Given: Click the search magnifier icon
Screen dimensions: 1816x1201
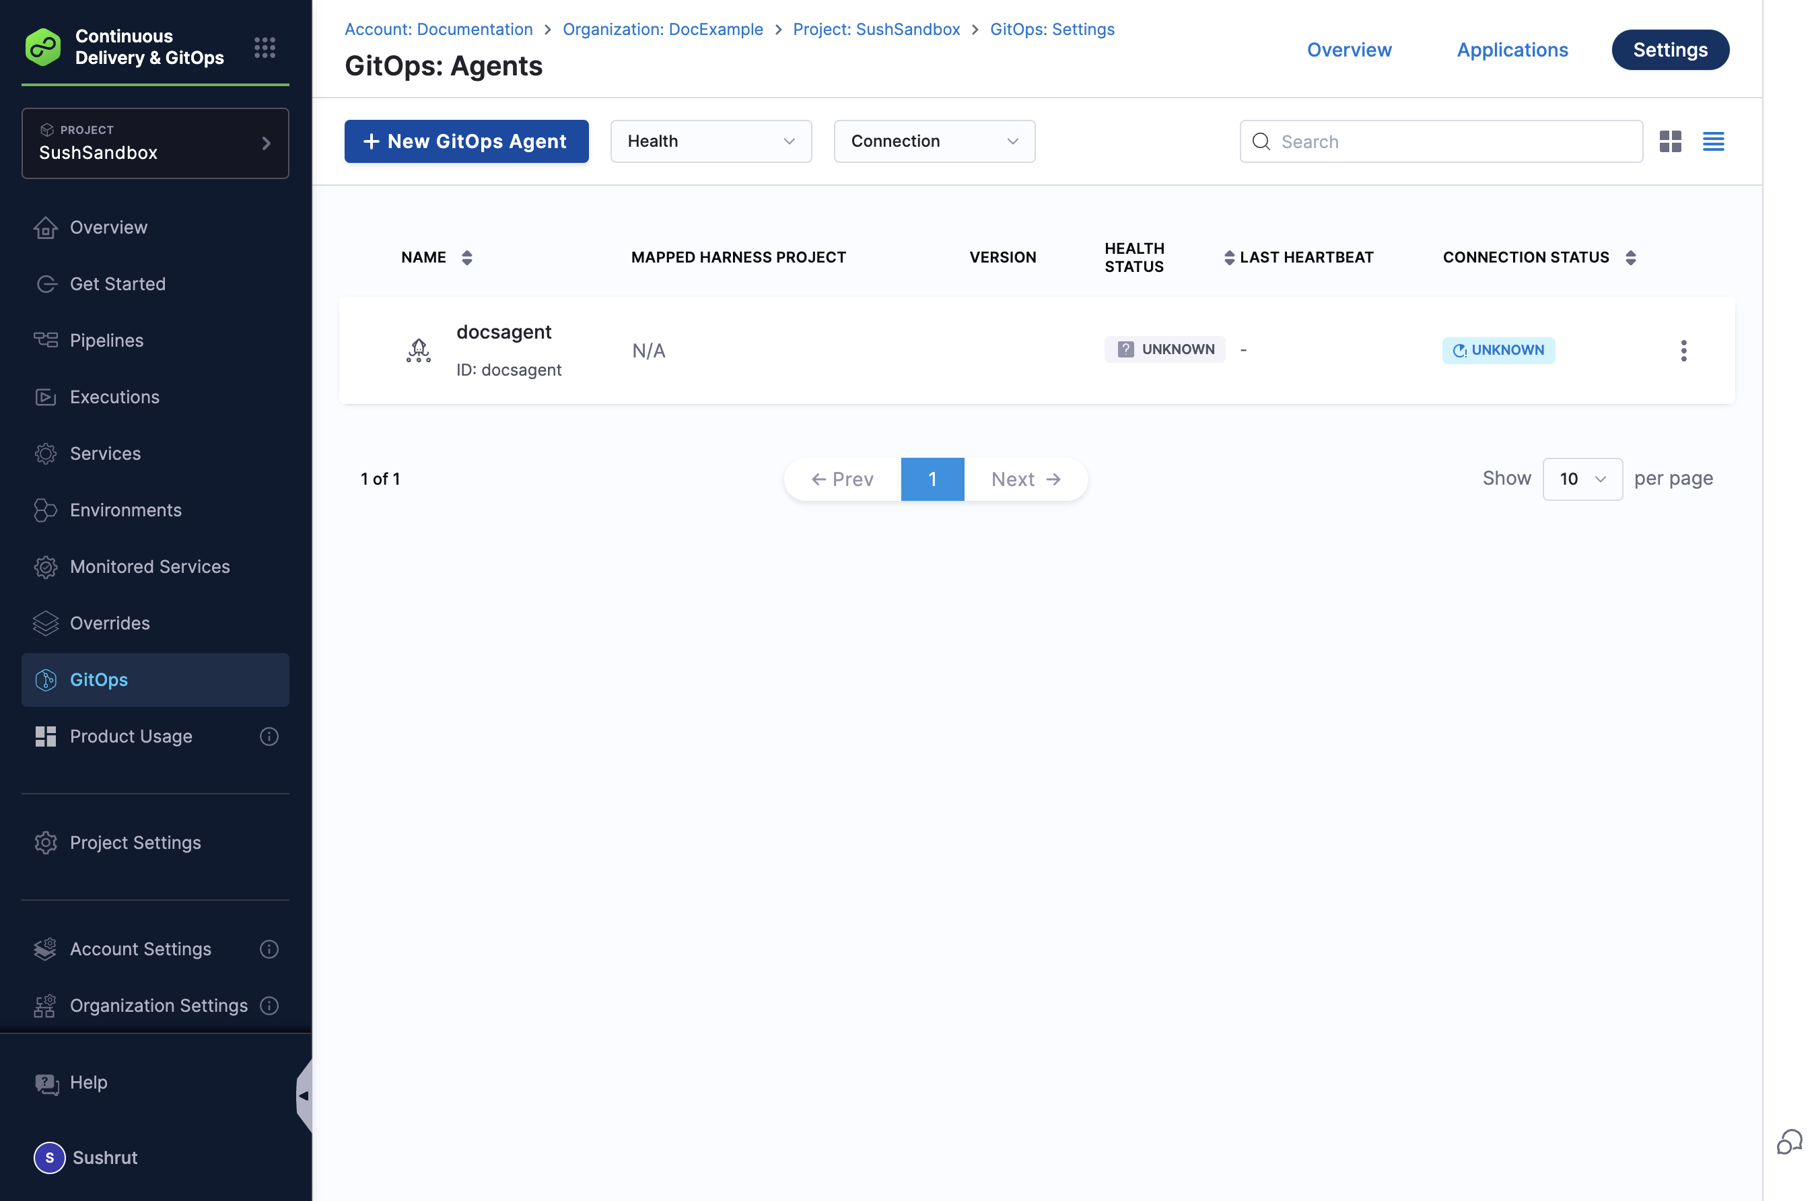Looking at the screenshot, I should 1260,141.
